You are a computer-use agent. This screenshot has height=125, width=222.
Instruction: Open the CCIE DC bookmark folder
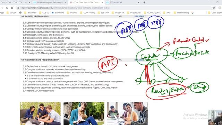[x=44, y=12]
